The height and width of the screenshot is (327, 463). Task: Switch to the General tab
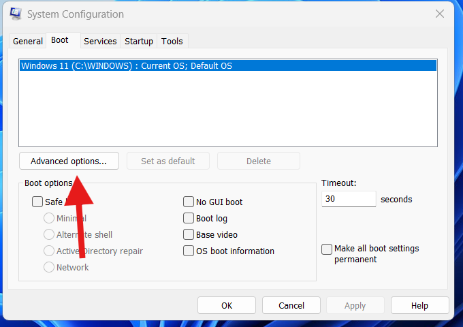tap(28, 41)
